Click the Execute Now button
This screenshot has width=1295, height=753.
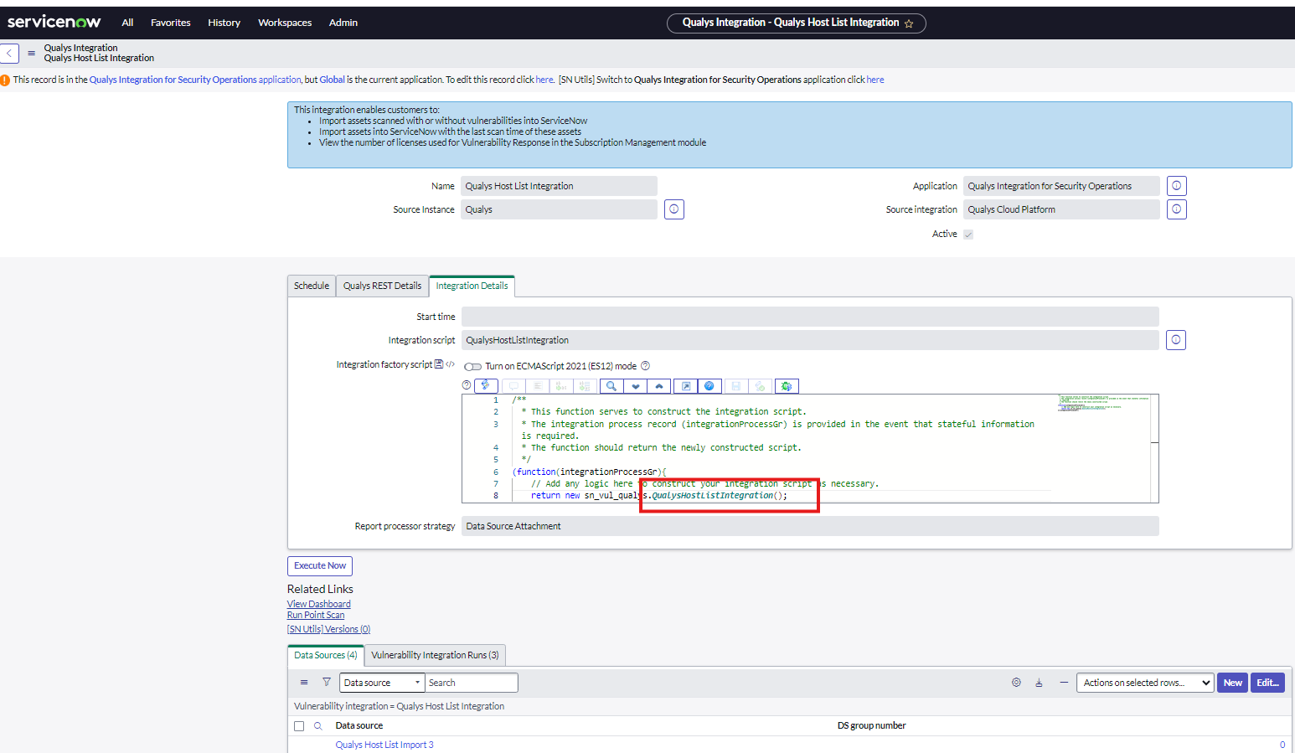(x=320, y=566)
